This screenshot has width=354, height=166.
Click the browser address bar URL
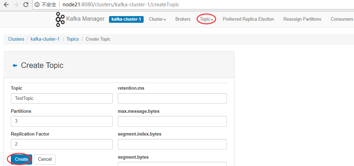click(121, 5)
